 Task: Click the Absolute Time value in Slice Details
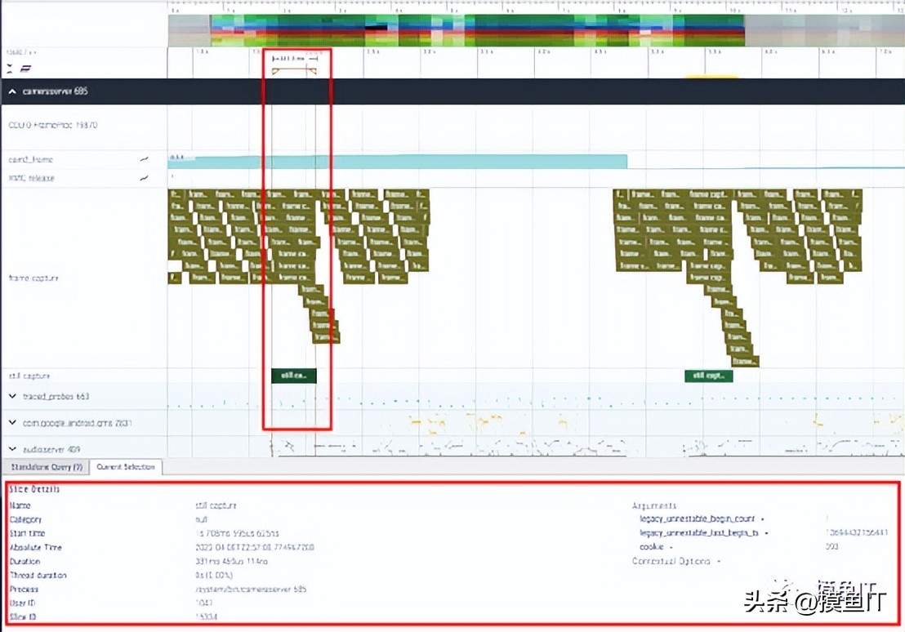point(255,547)
